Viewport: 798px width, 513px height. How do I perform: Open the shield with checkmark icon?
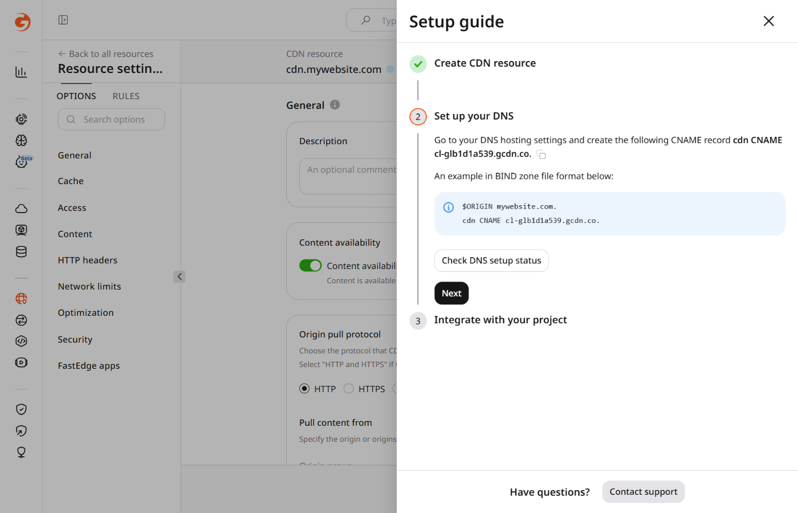21,409
